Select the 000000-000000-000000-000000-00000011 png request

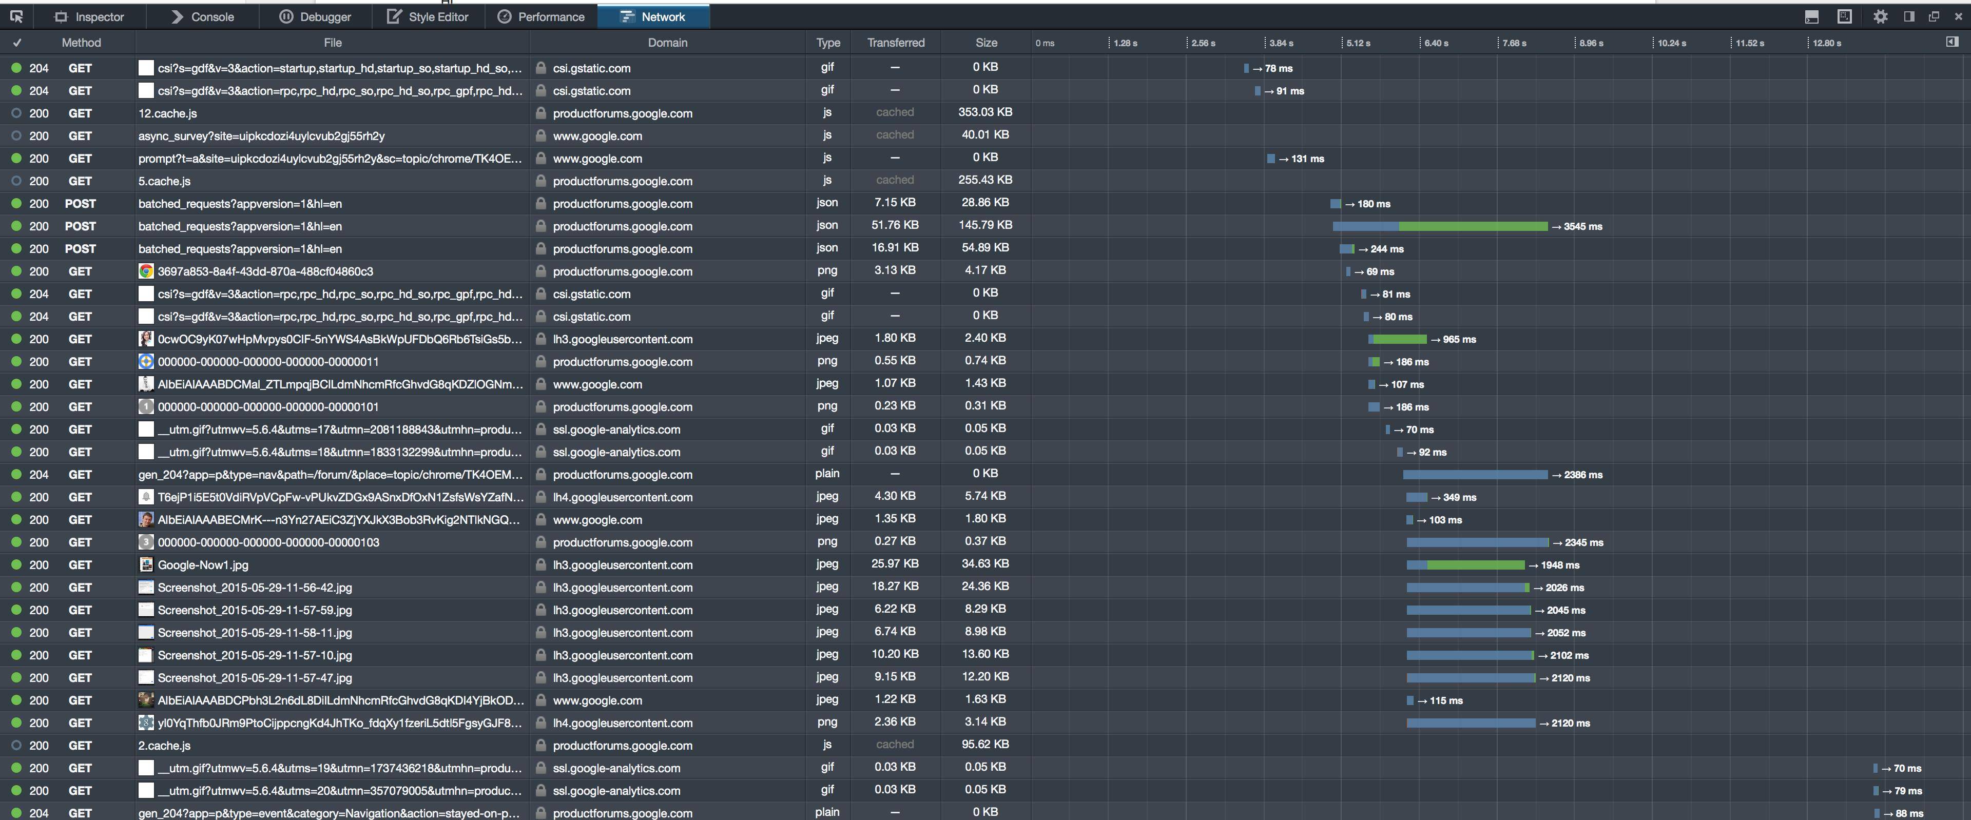[985, 362]
